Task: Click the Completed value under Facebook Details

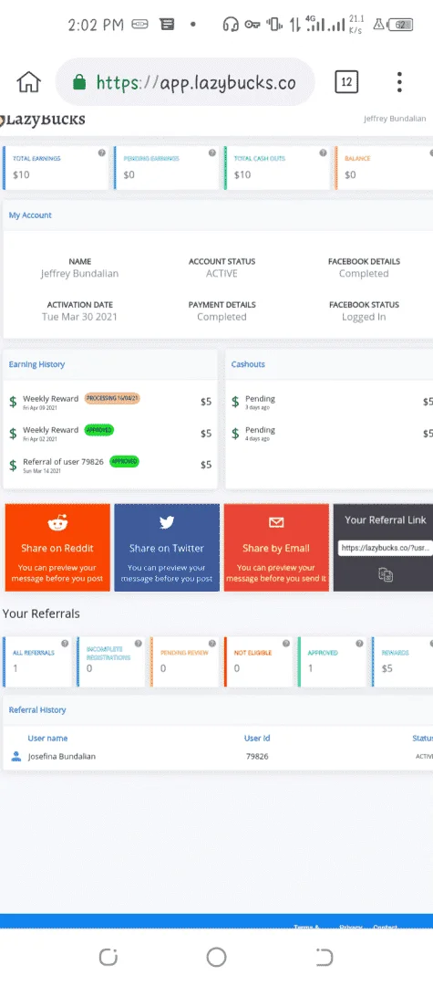Action: click(x=364, y=274)
